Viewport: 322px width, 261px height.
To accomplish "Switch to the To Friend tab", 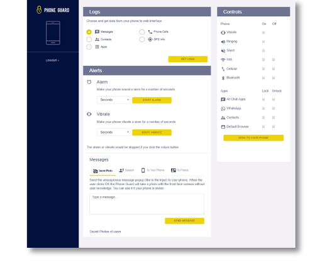I will point(180,170).
